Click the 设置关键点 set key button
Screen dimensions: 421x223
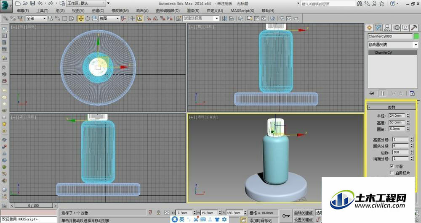(x=303, y=220)
